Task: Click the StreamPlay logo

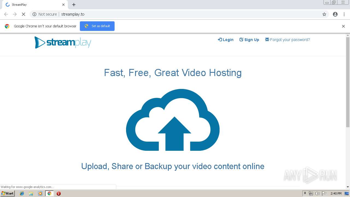Action: 63,42
